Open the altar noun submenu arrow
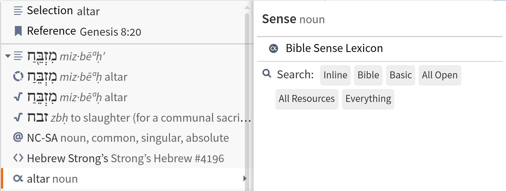Viewport: 506px width, 191px height. pos(245,179)
